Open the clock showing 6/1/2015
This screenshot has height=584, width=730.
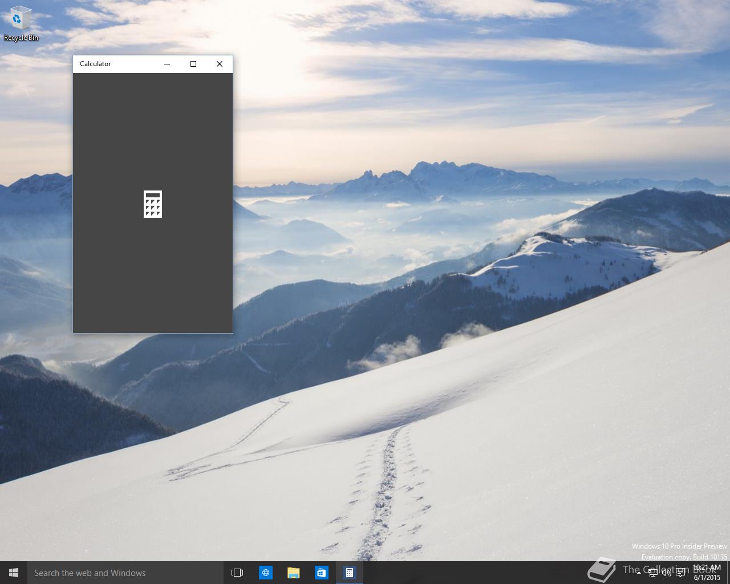pos(707,573)
